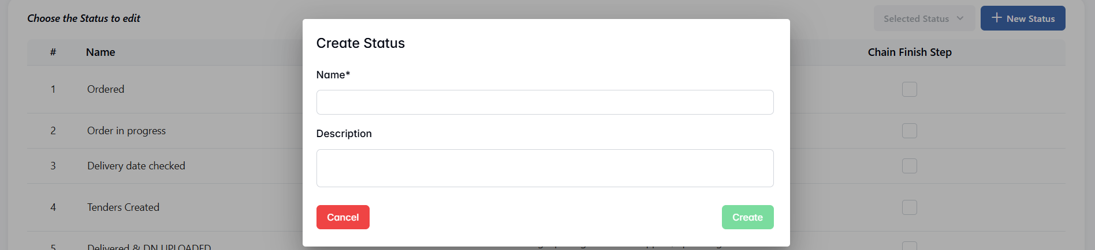Select the Ordered status row

[106, 89]
